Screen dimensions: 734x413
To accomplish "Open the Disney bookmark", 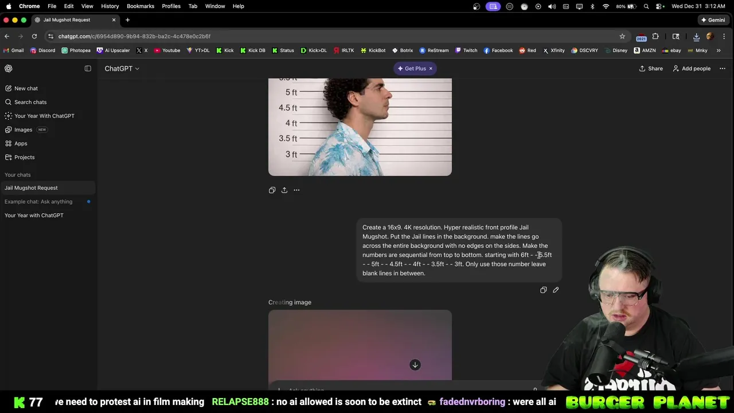I will (615, 50).
